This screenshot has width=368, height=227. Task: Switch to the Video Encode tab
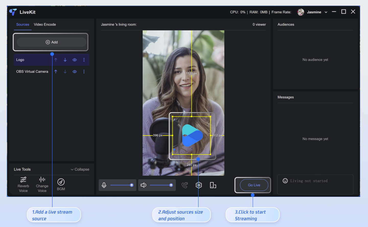(x=45, y=25)
